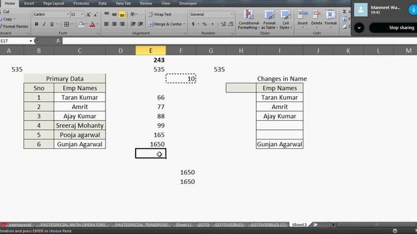Click the microphone icon in call panel

coord(413,10)
